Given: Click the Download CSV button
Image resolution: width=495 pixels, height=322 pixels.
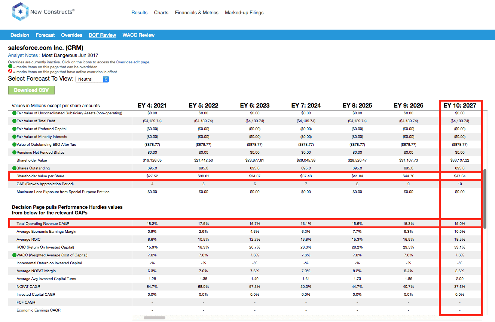Looking at the screenshot, I should coord(31,90).
